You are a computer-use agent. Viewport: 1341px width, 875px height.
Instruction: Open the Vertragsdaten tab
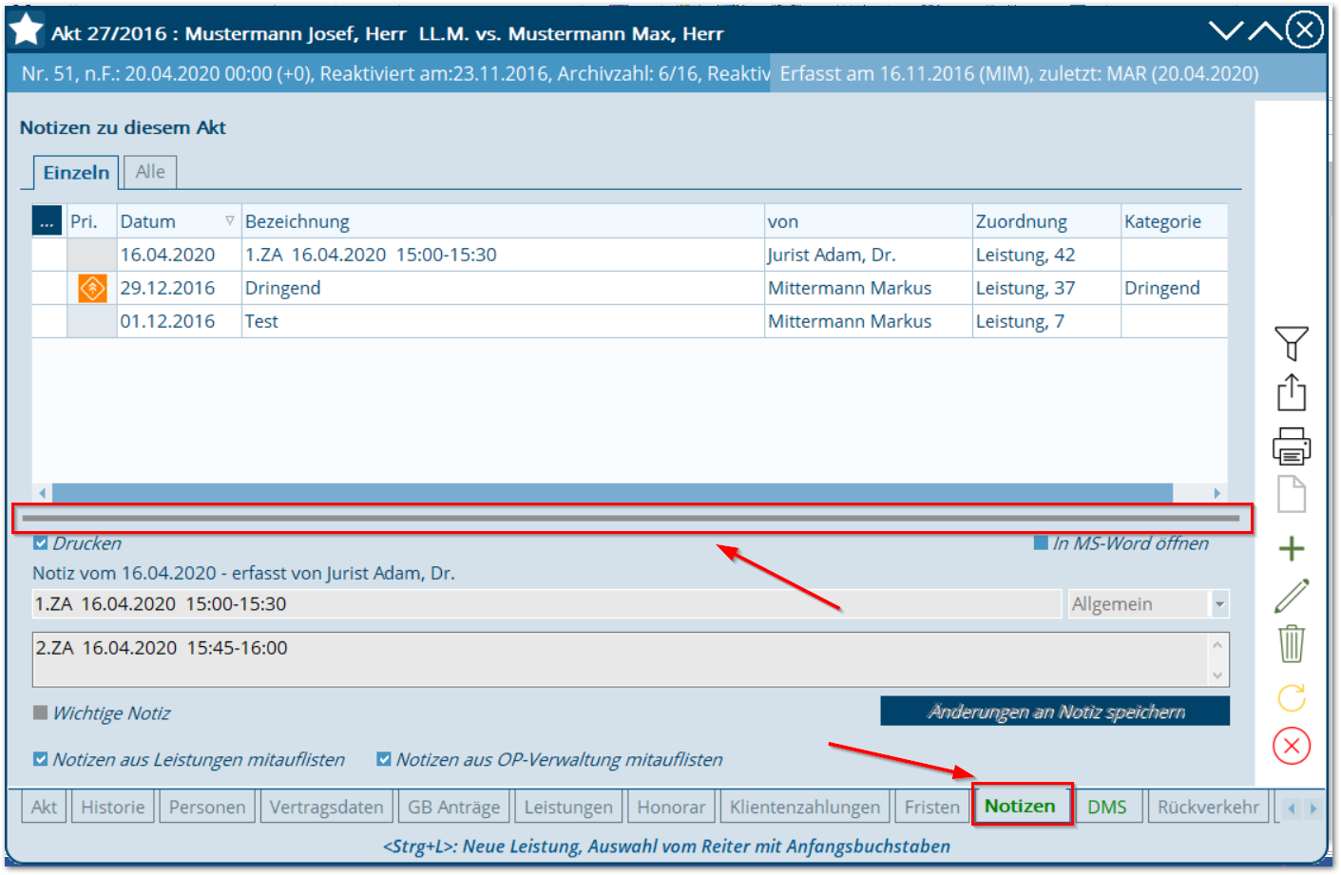tap(326, 807)
